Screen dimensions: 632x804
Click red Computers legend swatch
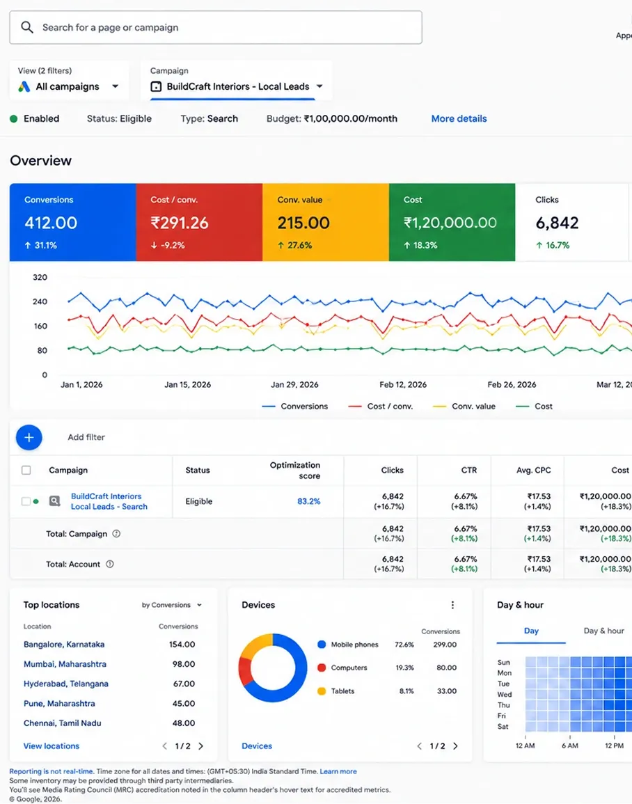(322, 668)
